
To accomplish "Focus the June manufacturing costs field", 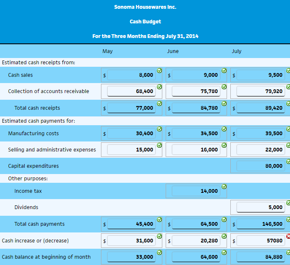I will tap(196, 134).
